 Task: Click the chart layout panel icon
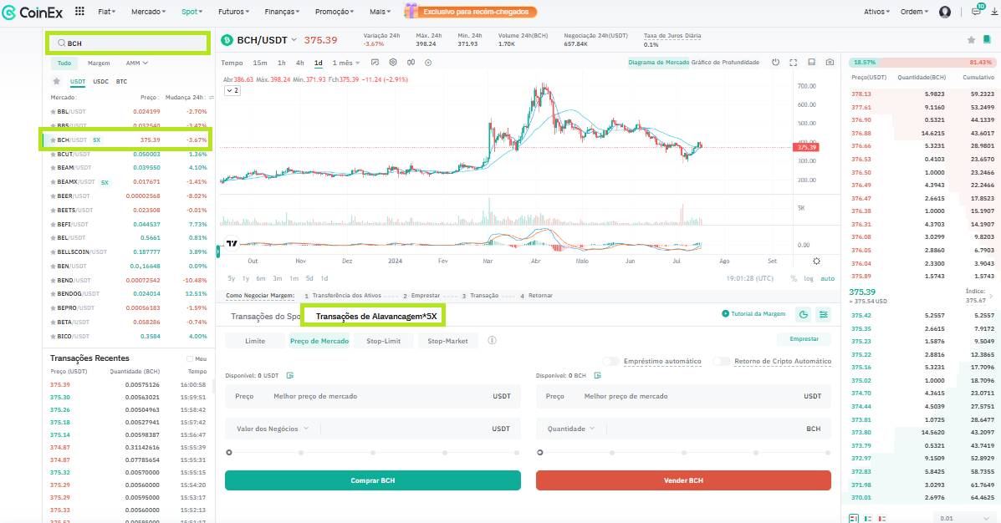[x=811, y=63]
